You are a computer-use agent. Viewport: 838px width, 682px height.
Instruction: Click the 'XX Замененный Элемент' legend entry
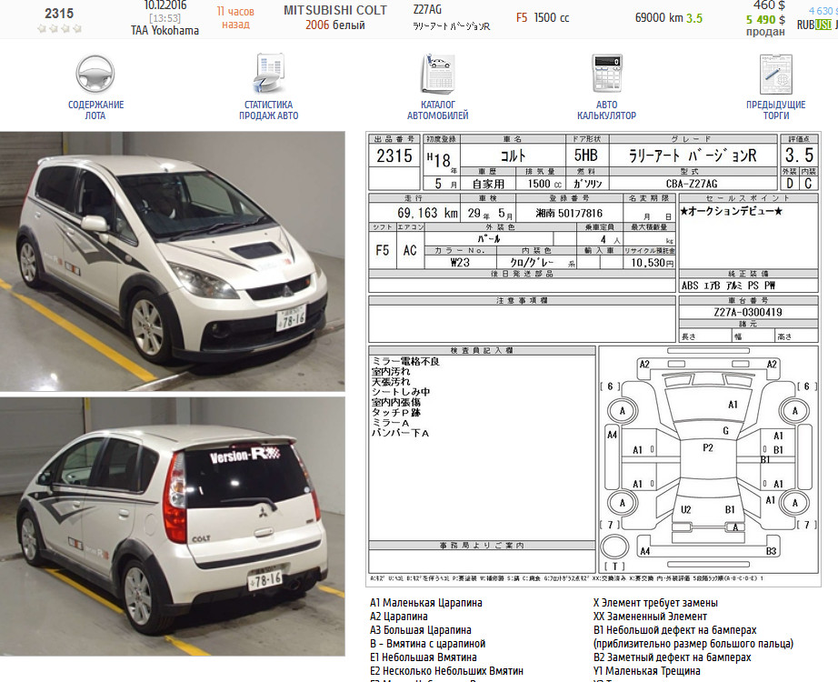650,617
